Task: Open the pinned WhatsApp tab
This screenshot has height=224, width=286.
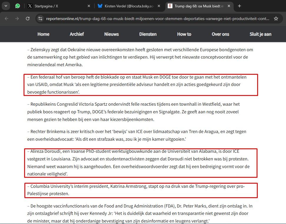Action: [18, 6]
